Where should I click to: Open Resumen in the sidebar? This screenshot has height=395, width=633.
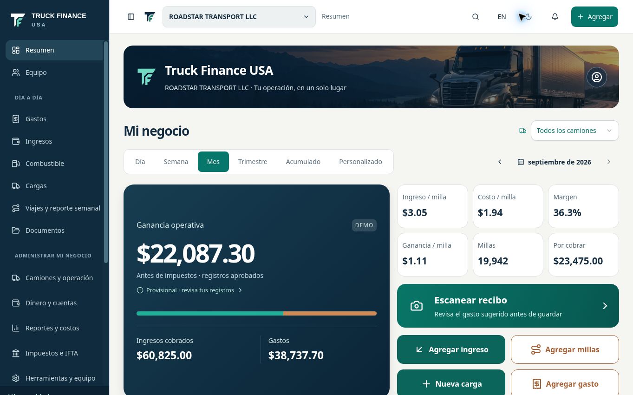pyautogui.click(x=54, y=50)
